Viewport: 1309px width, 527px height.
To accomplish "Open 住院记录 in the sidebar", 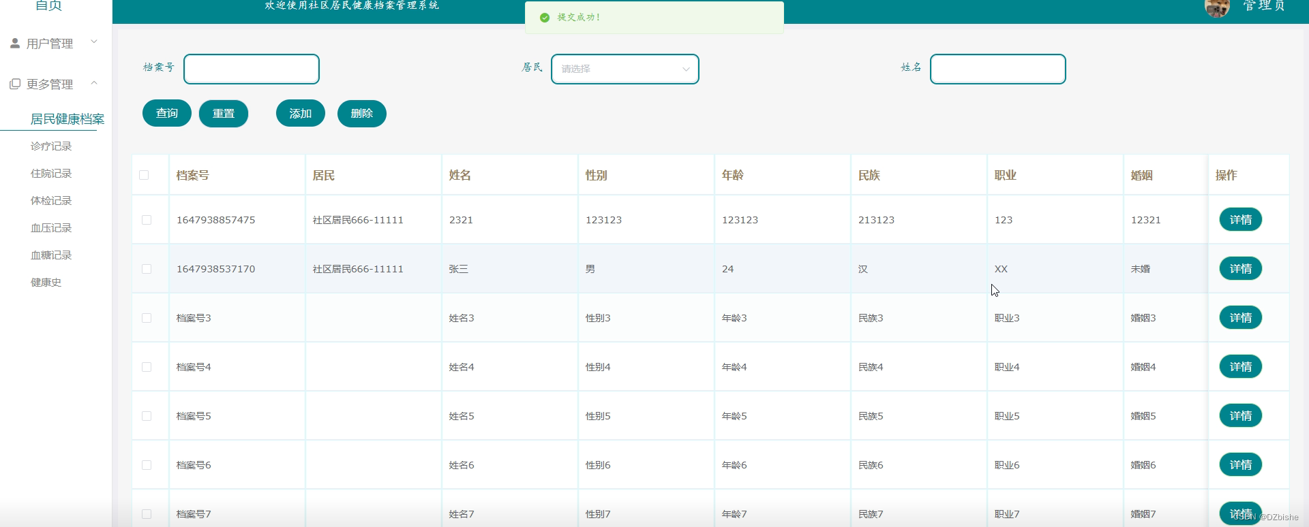I will pos(51,174).
